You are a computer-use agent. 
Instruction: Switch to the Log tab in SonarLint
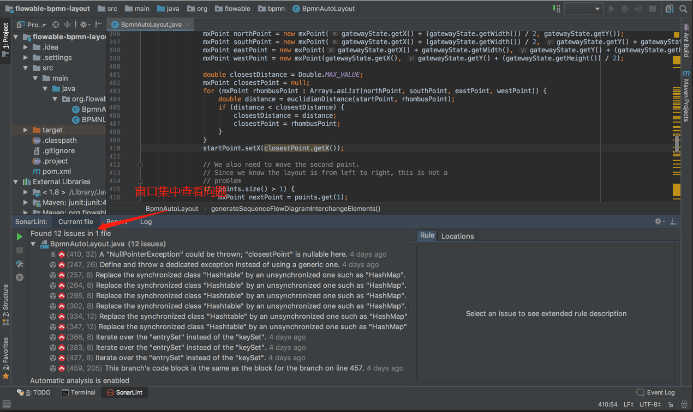(x=146, y=222)
